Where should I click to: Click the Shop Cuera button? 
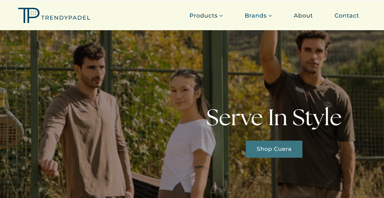(x=274, y=149)
